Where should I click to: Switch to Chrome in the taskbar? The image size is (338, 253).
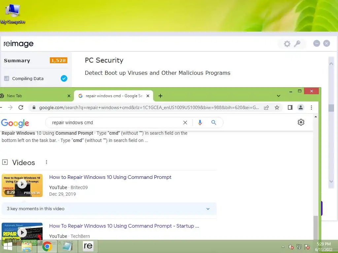(x=47, y=246)
